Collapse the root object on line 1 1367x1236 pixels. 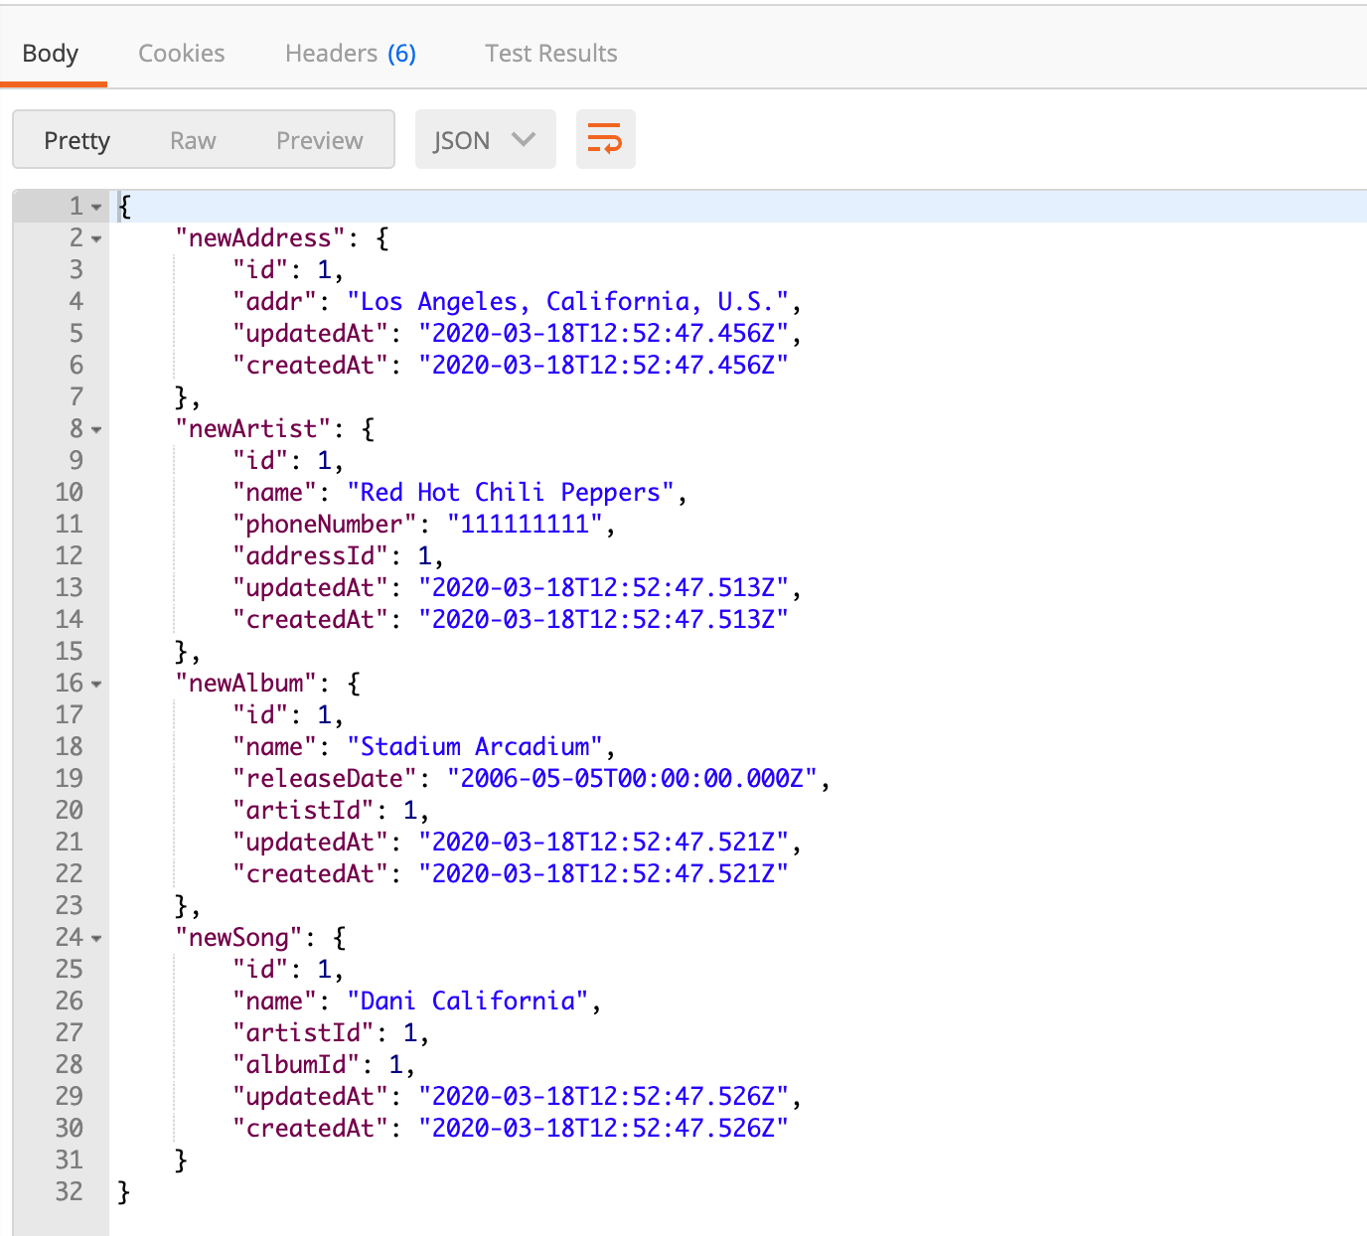96,208
